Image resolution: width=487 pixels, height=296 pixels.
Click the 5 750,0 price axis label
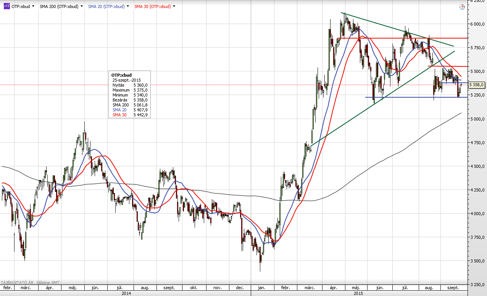(x=477, y=48)
